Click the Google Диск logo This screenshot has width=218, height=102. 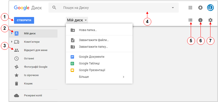click(x=28, y=8)
